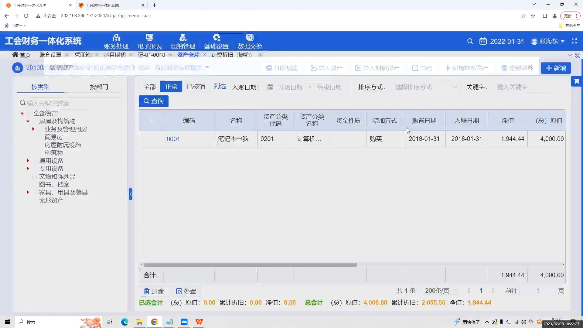This screenshot has height=328, width=583.
Task: Click the blue 新增 button
Action: pyautogui.click(x=556, y=68)
